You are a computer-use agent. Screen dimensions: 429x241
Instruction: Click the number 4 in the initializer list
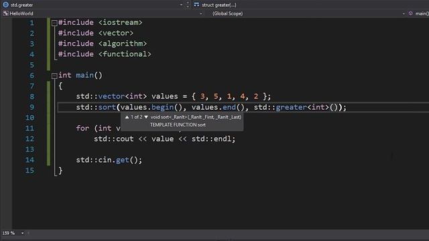(x=243, y=96)
